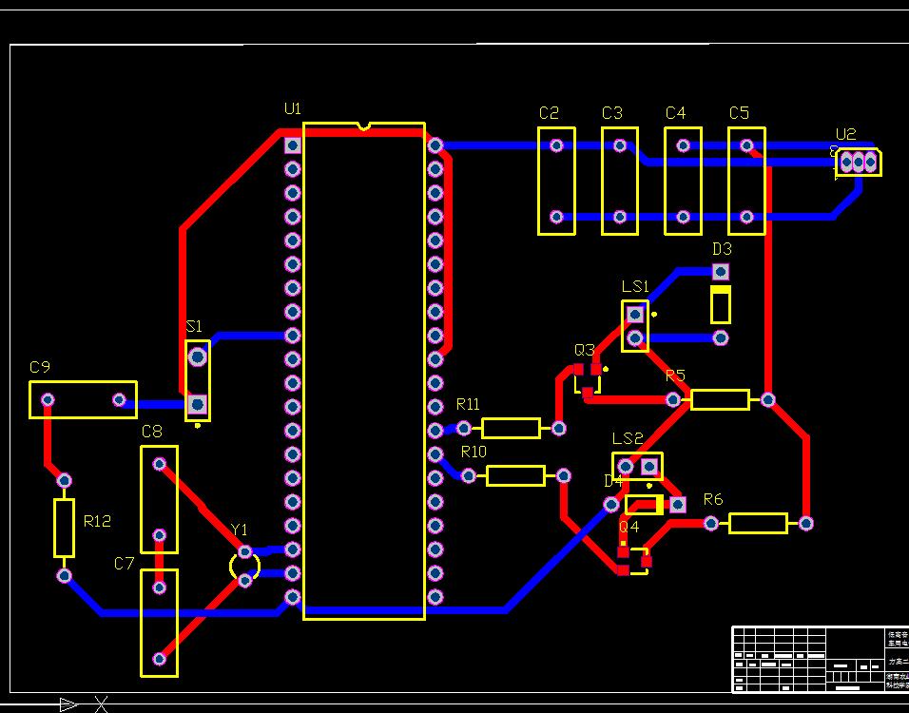Viewport: 909px width, 713px height.
Task: Select the C8 designator label
Action: [x=152, y=432]
